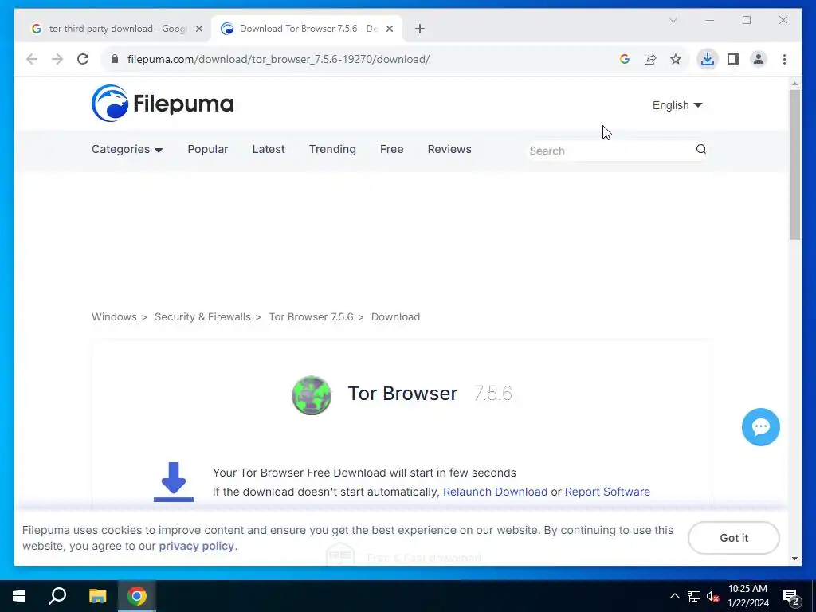
Task: Click the Google icon in the address bar
Action: [x=625, y=59]
